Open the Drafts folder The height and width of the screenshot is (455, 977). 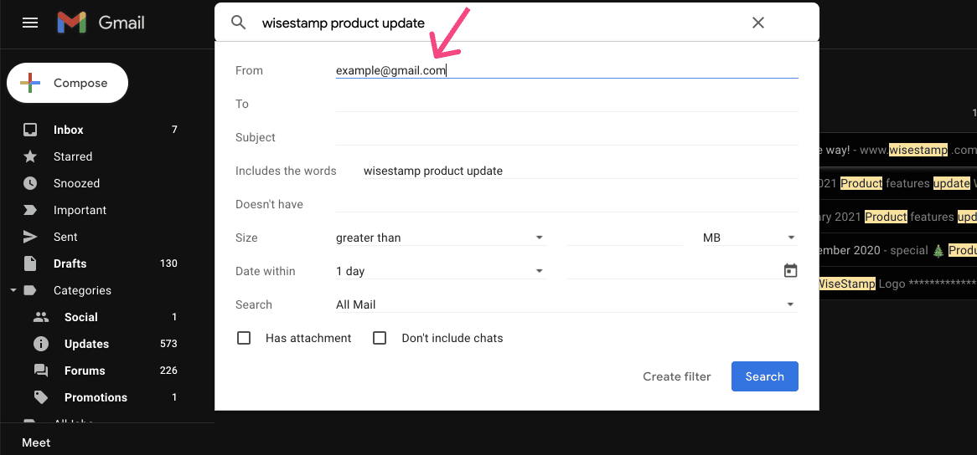coord(70,263)
